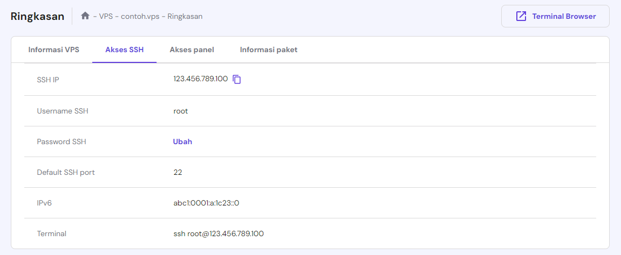
Task: Click the IPv6 address value
Action: point(206,203)
